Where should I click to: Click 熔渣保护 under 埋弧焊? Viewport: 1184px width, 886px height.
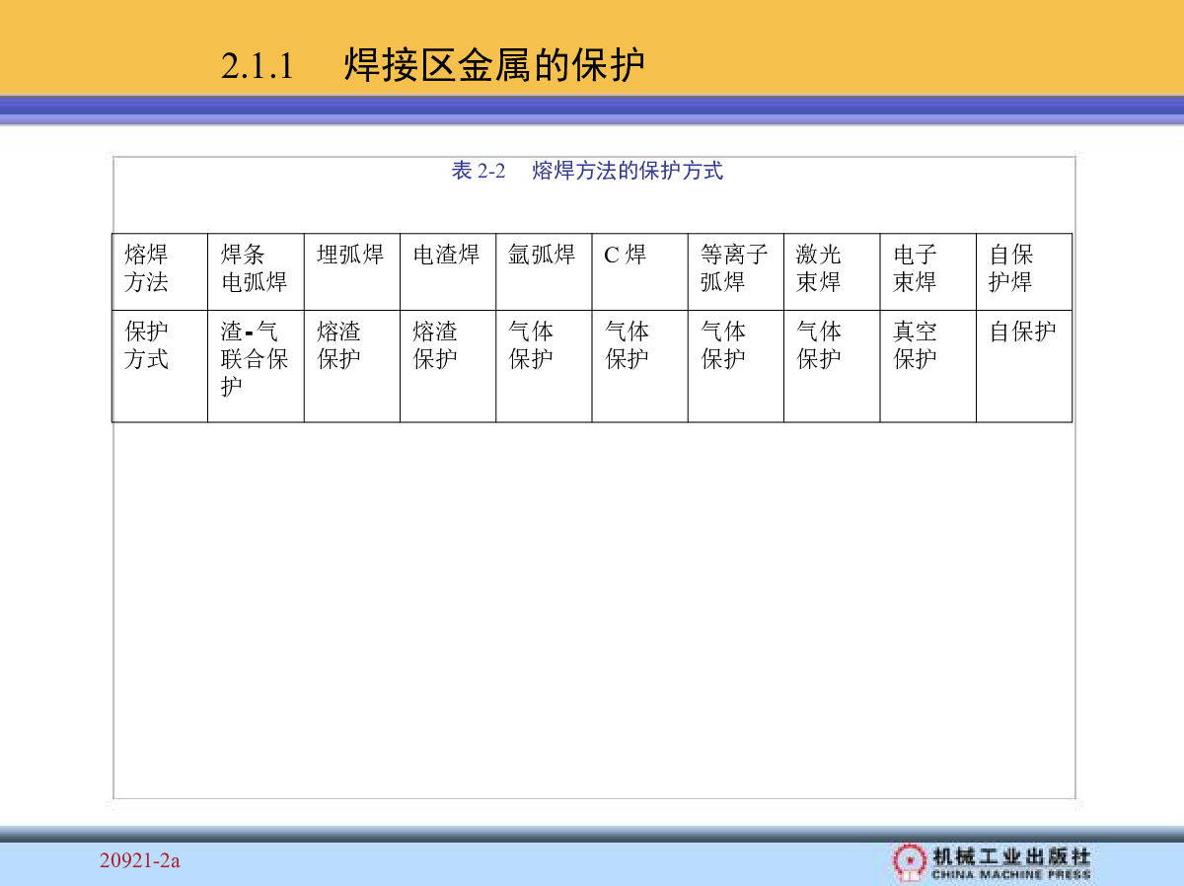[352, 366]
